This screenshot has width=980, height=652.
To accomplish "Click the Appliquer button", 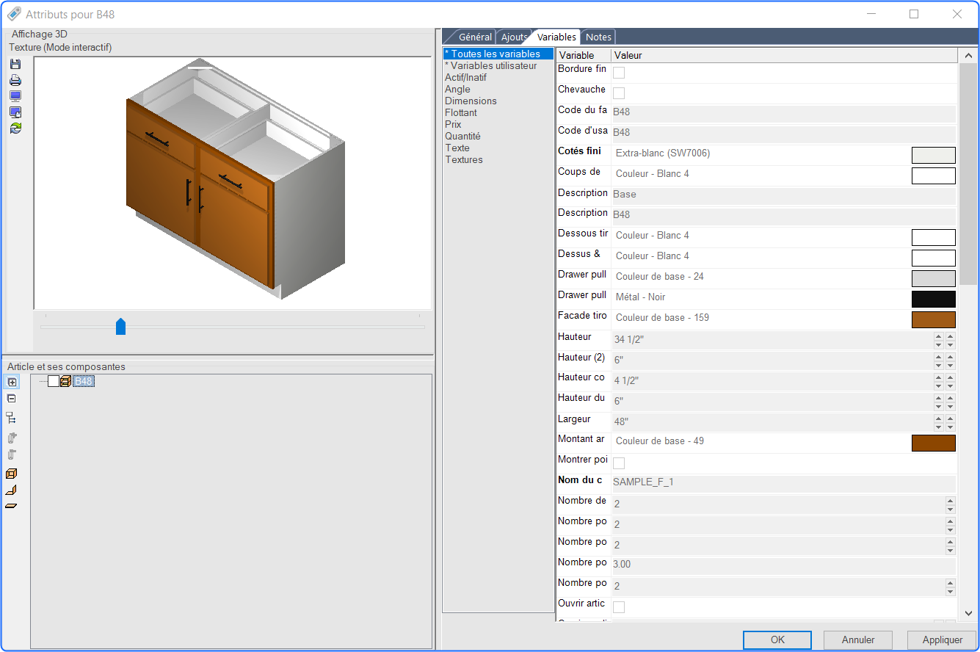I will click(x=943, y=640).
